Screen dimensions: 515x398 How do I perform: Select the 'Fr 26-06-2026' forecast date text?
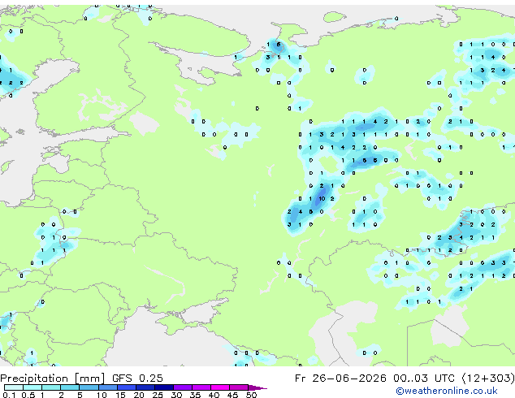tap(340, 378)
